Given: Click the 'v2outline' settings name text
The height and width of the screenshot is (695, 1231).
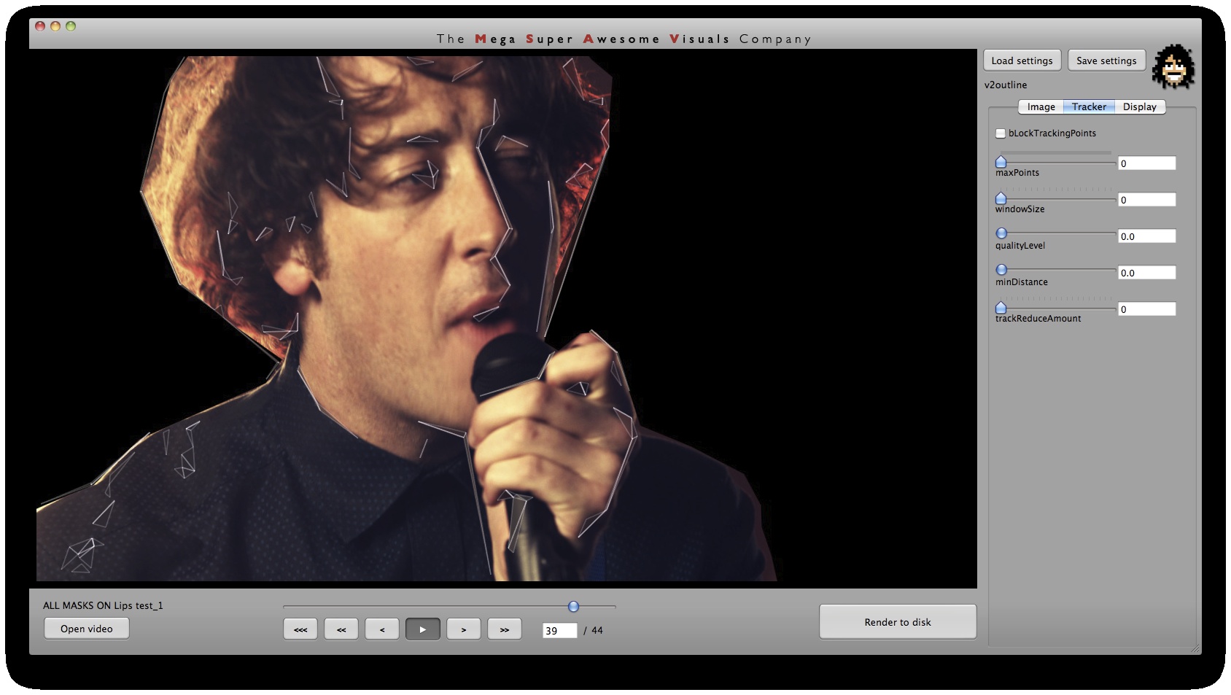Looking at the screenshot, I should [1006, 85].
